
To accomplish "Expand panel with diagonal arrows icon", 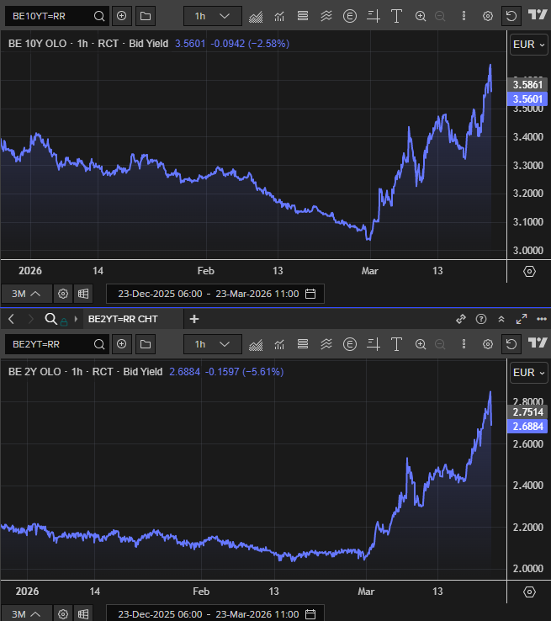I will coord(522,319).
